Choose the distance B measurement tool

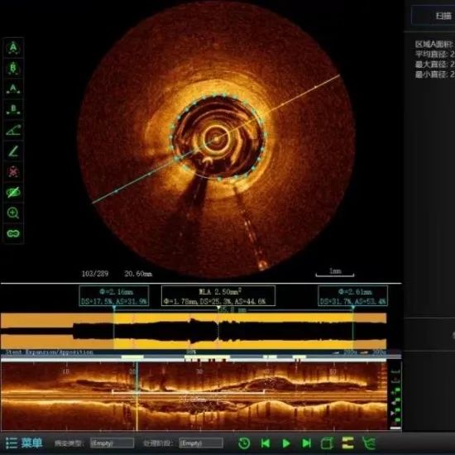(x=13, y=109)
